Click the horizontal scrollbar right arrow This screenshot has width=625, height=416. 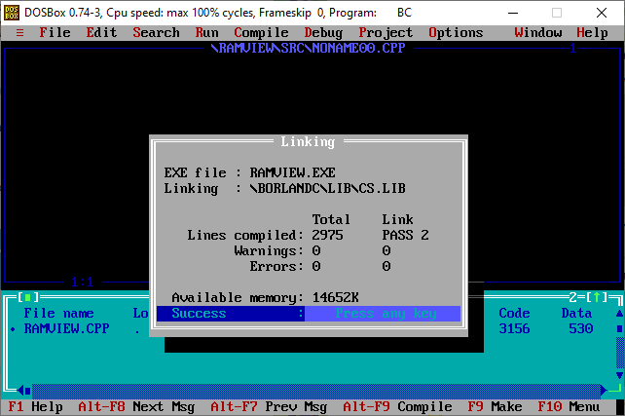coord(604,390)
